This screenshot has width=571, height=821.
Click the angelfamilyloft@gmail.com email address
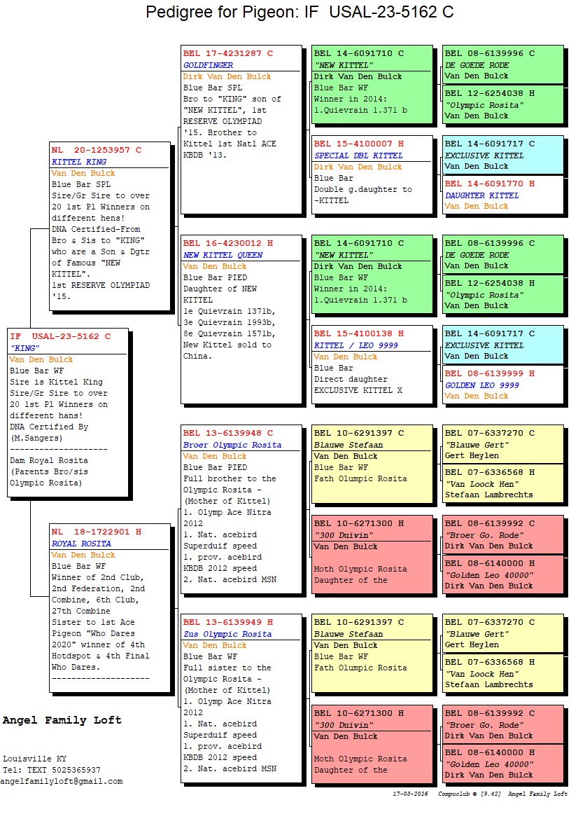(62, 781)
